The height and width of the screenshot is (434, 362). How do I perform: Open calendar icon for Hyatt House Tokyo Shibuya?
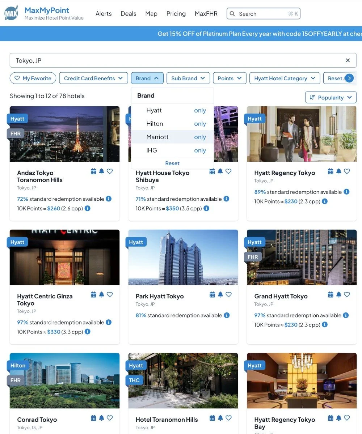(212, 171)
